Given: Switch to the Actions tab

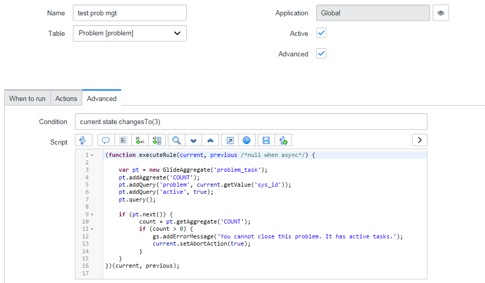Looking at the screenshot, I should (66, 98).
